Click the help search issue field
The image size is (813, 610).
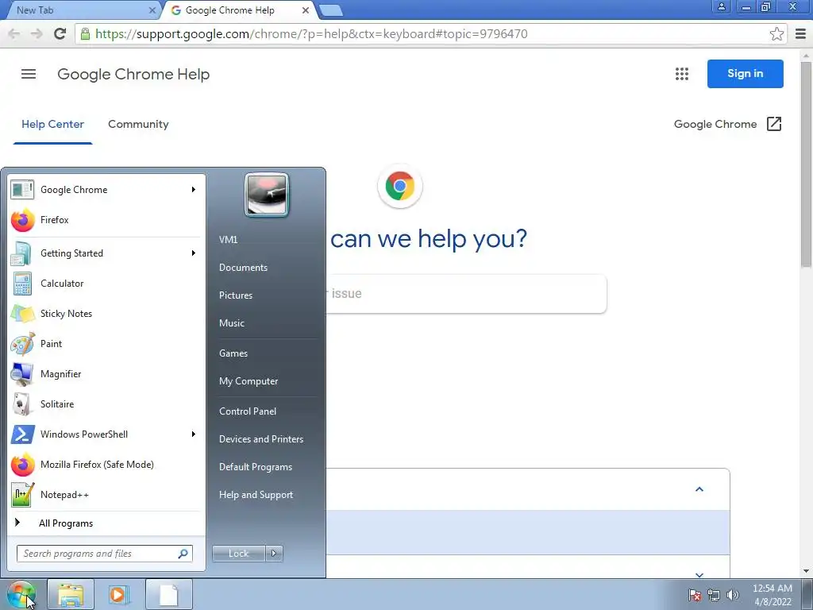coord(466,294)
